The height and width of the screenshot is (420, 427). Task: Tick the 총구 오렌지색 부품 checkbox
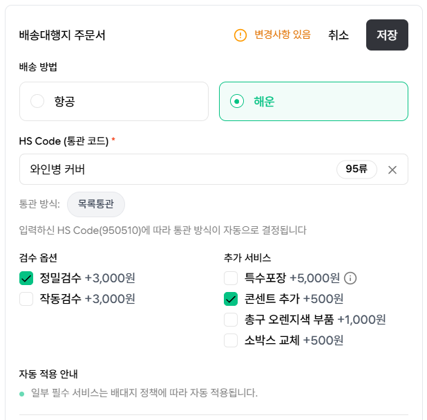click(x=231, y=320)
